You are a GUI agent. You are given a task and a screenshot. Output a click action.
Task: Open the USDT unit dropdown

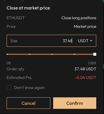85,41
